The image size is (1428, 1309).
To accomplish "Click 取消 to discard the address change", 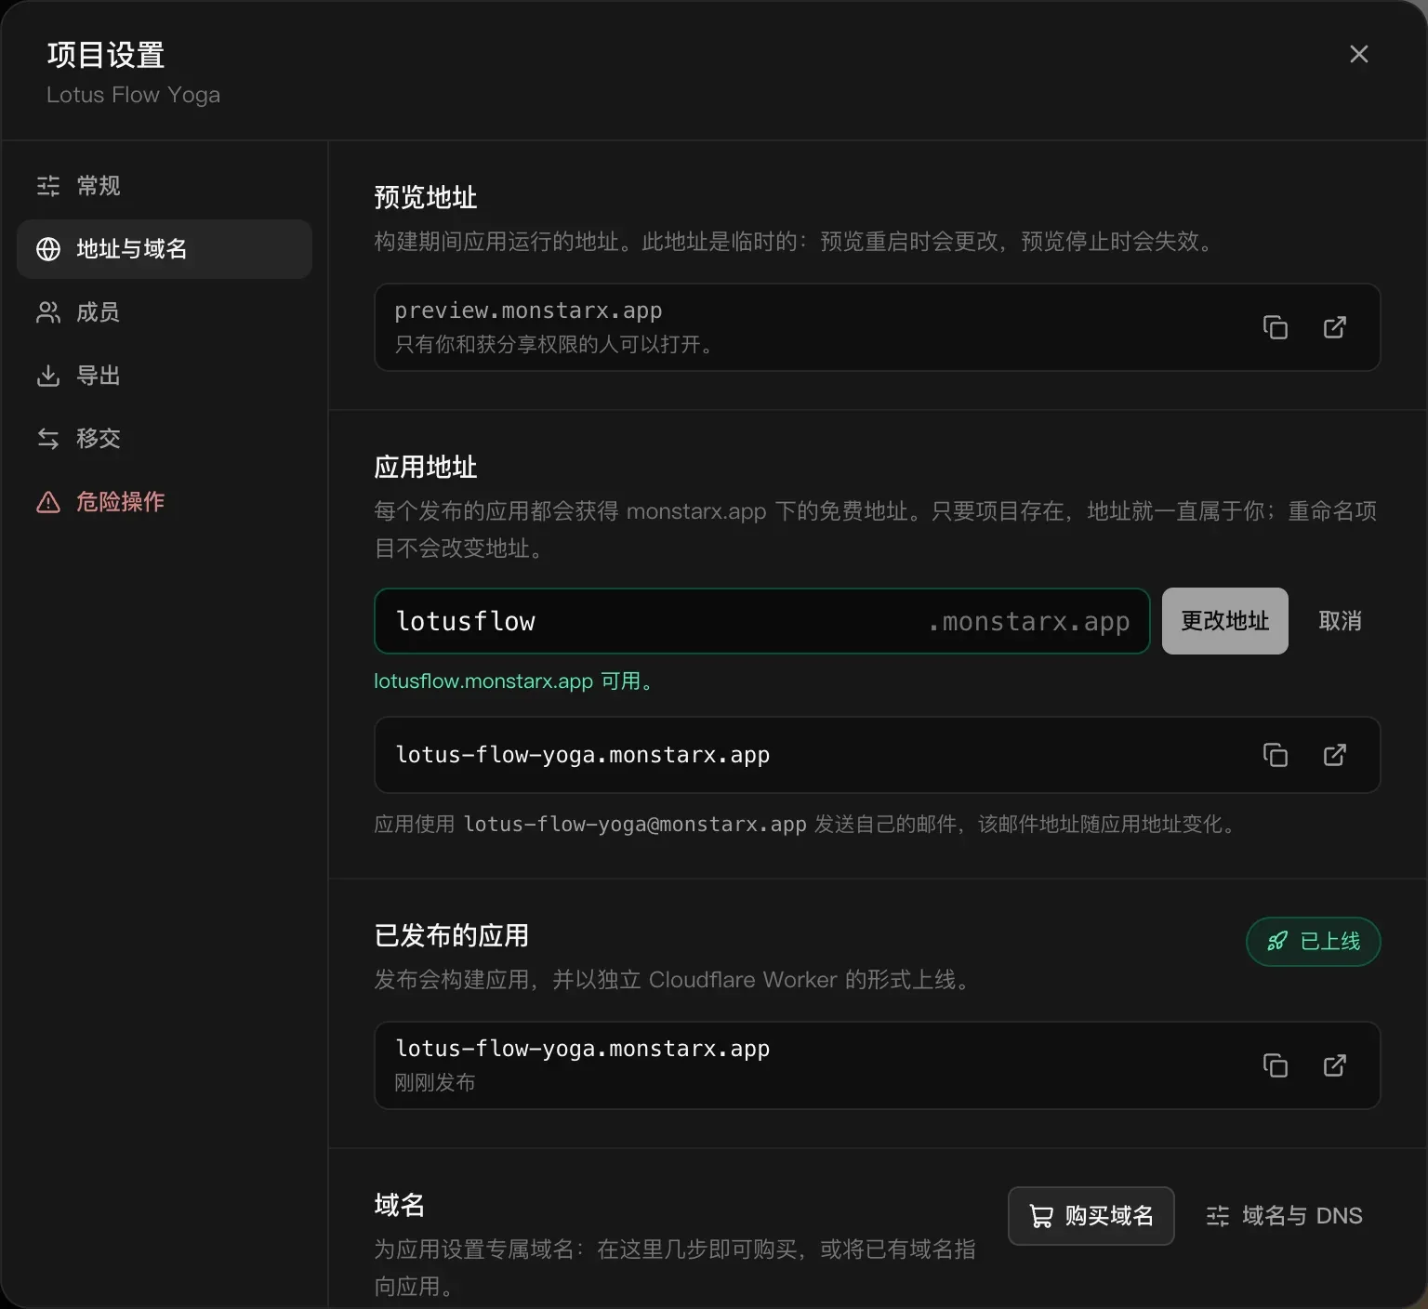I will pyautogui.click(x=1340, y=621).
